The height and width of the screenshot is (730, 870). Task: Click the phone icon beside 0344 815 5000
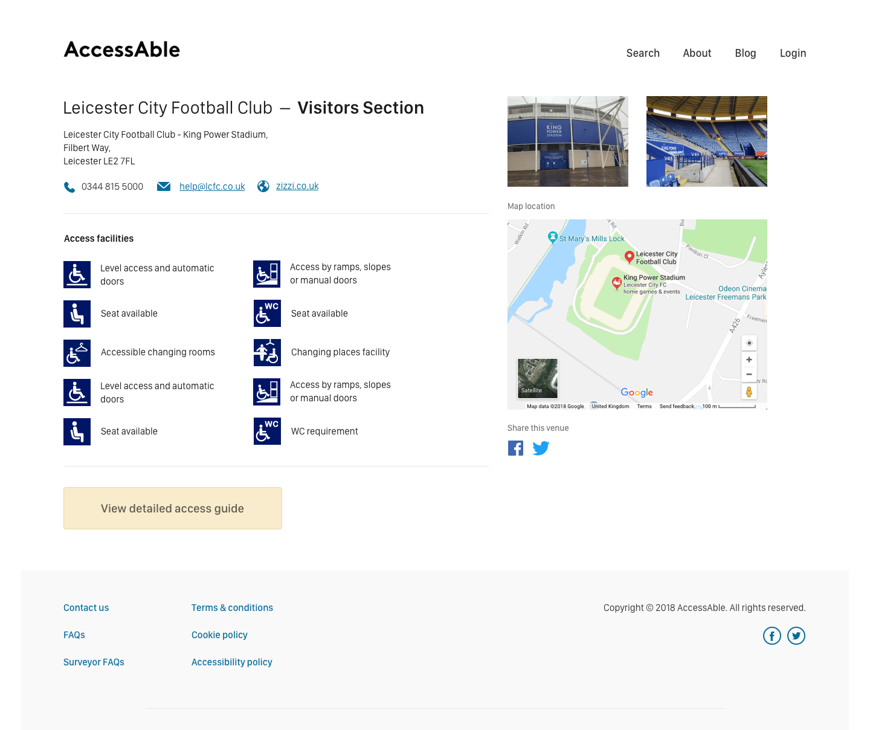point(69,187)
